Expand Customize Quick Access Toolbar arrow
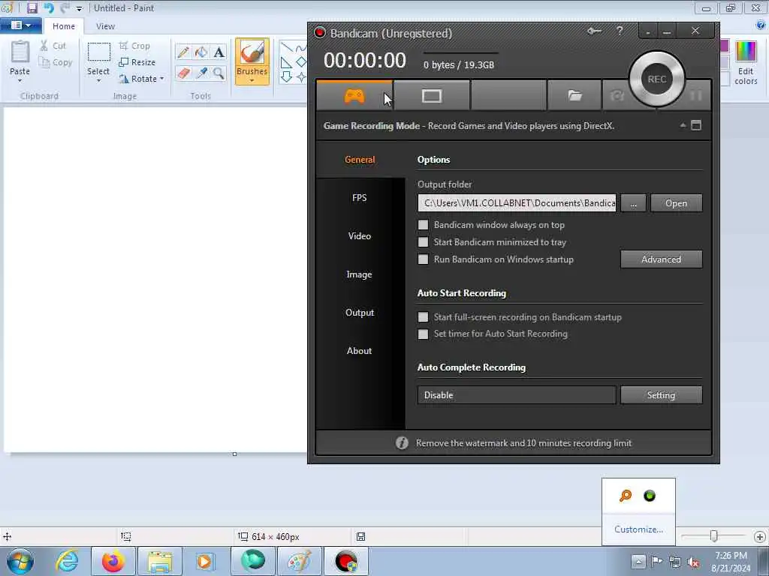This screenshot has width=769, height=576. (79, 9)
